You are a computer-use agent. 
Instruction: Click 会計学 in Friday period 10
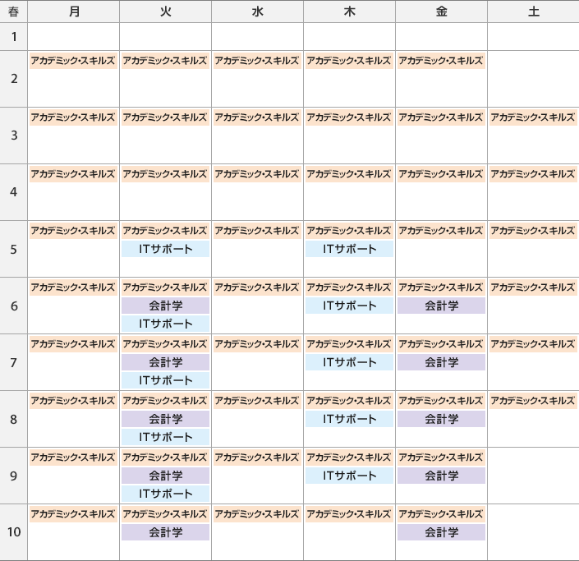pos(441,532)
